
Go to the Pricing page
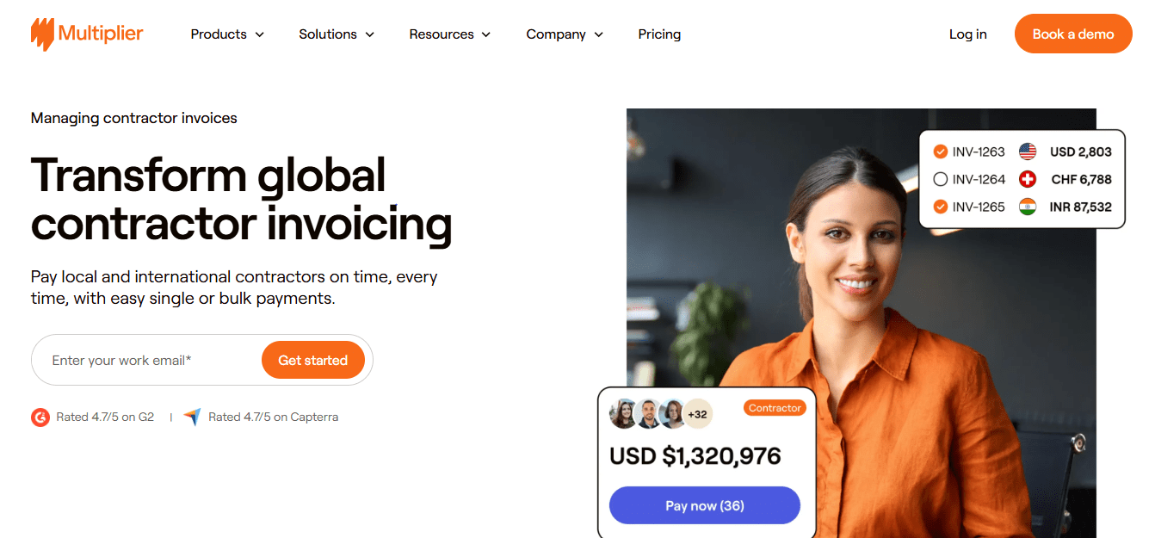(659, 34)
